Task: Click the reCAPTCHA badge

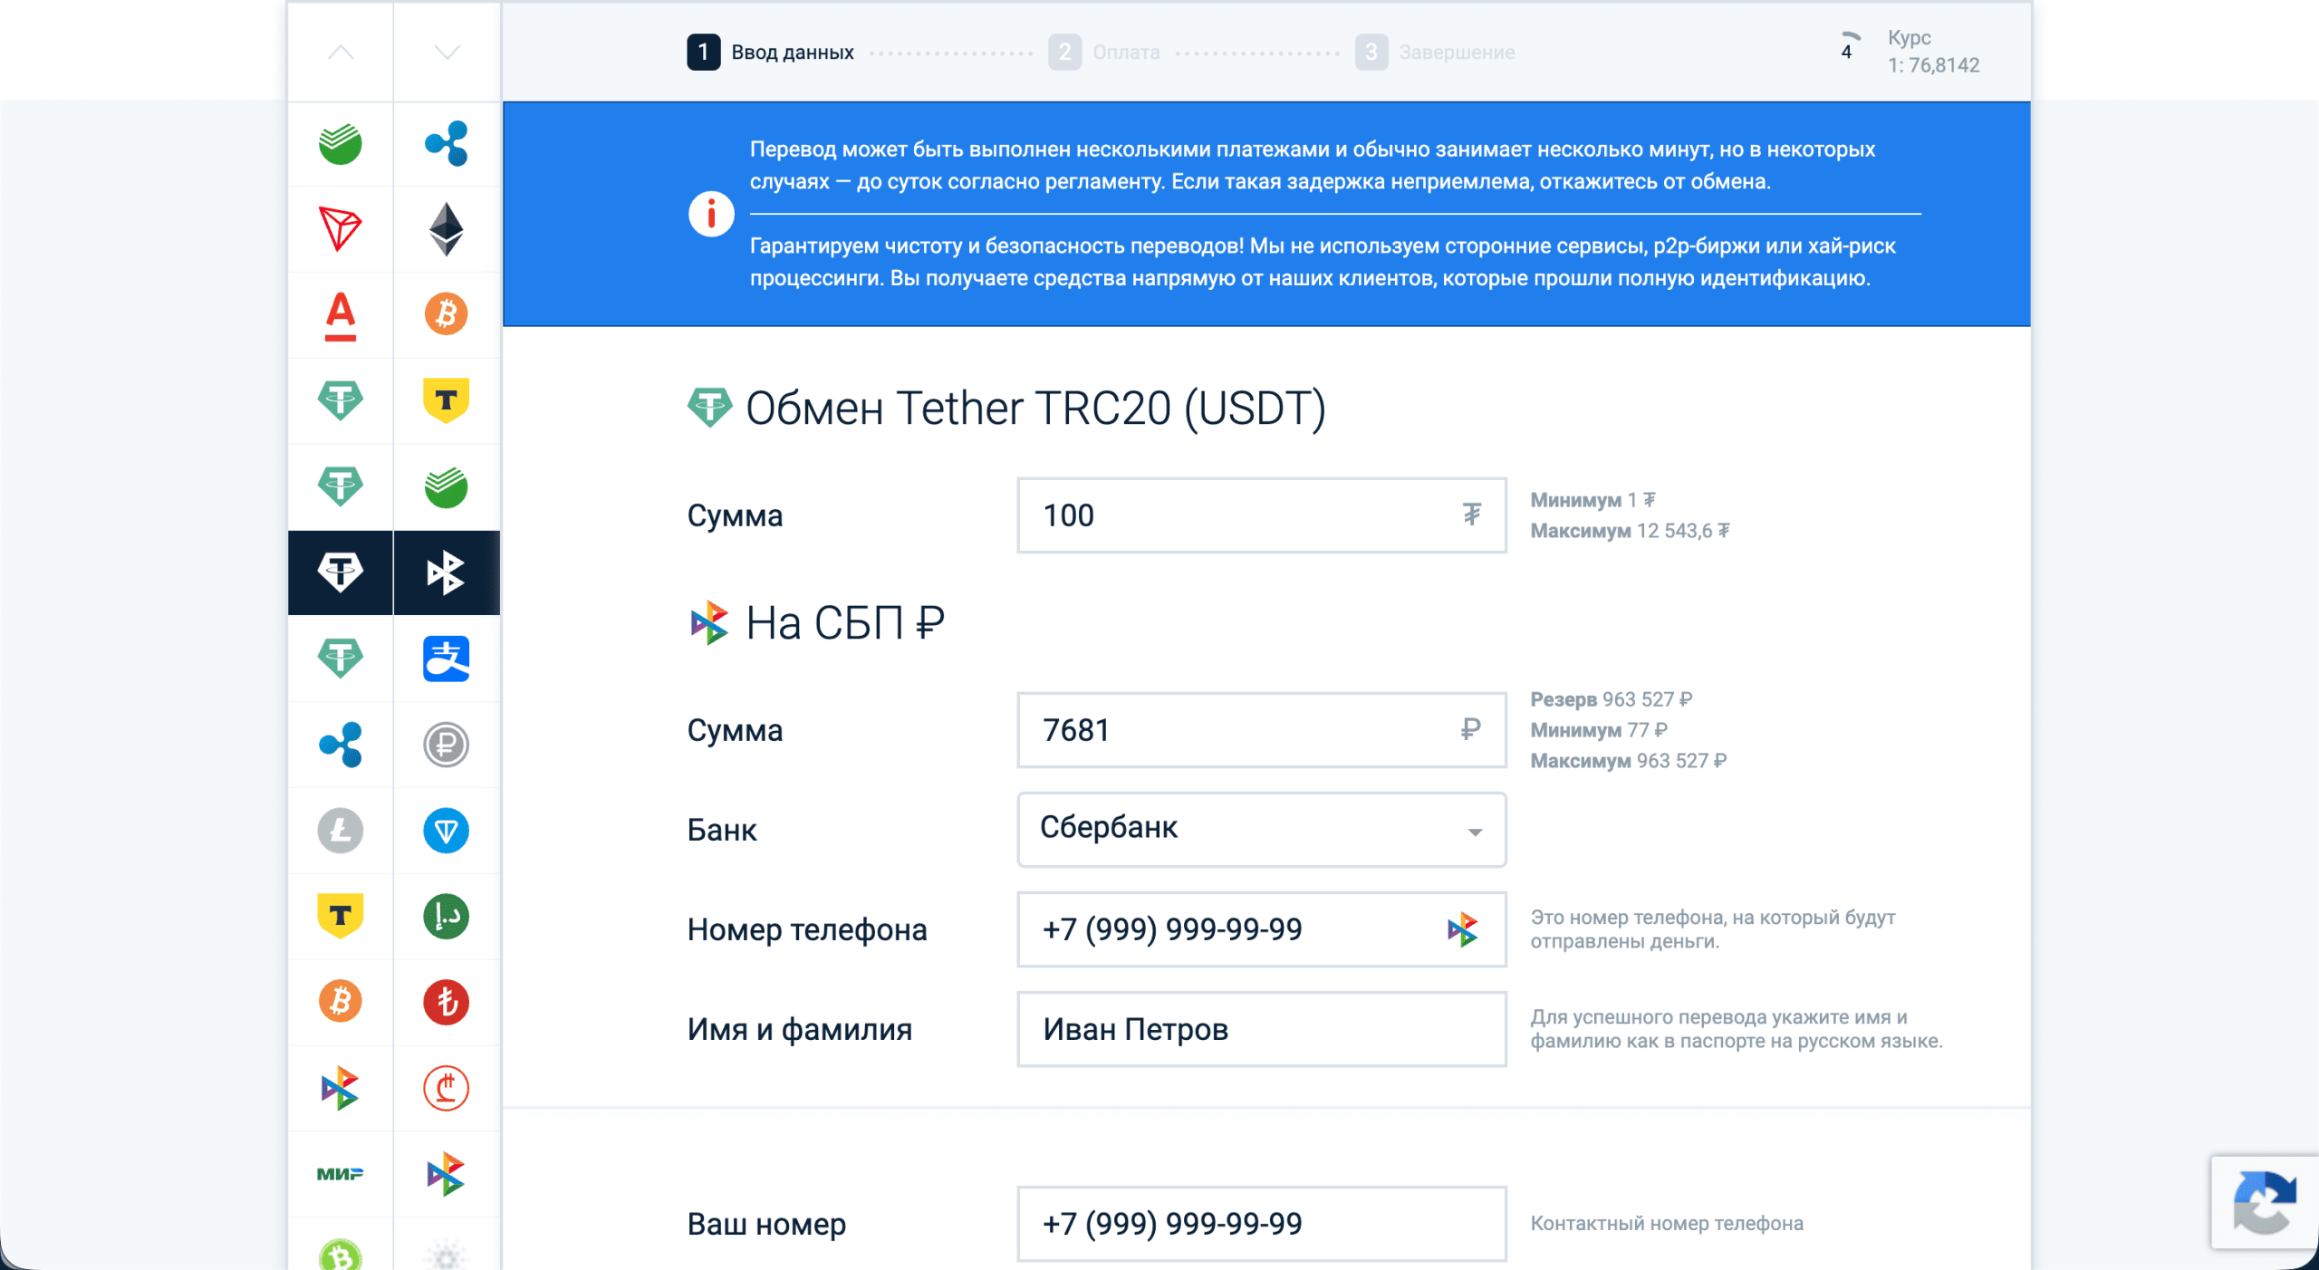Action: tap(2264, 1202)
